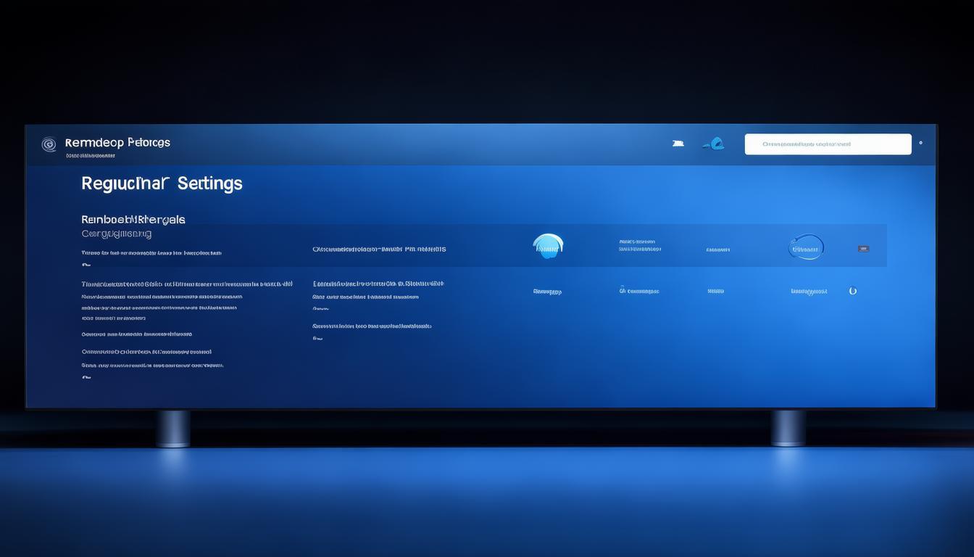Click the spiral logo in the header
The image size is (974, 557).
pyautogui.click(x=49, y=144)
